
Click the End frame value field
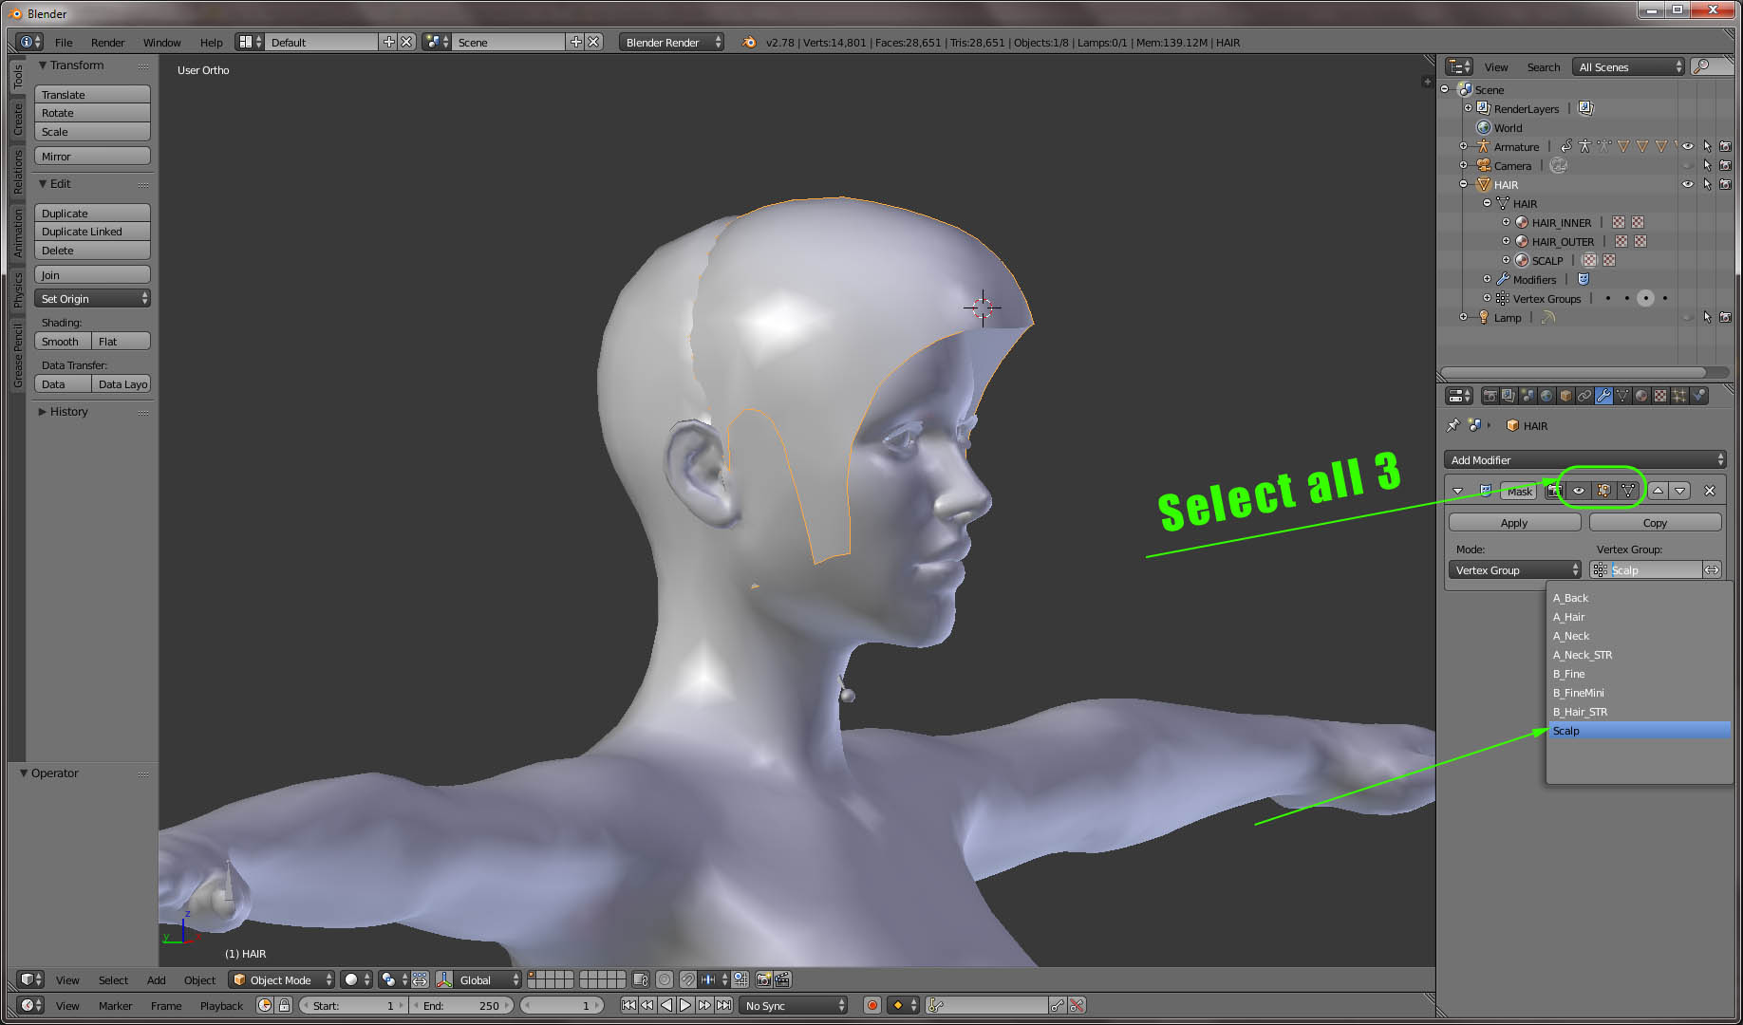(462, 1005)
